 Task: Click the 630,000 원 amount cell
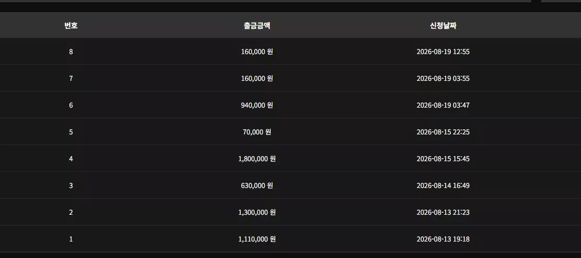coord(257,185)
